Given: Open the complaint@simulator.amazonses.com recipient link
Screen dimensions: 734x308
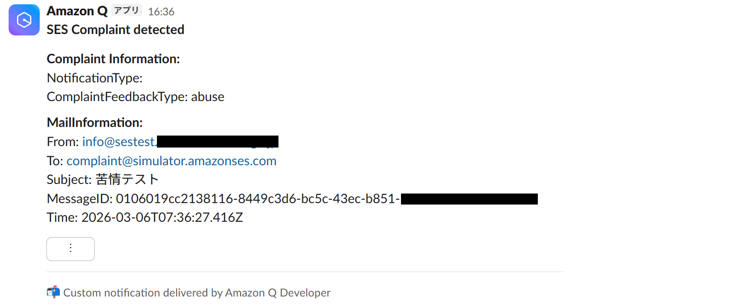Looking at the screenshot, I should click(x=171, y=161).
